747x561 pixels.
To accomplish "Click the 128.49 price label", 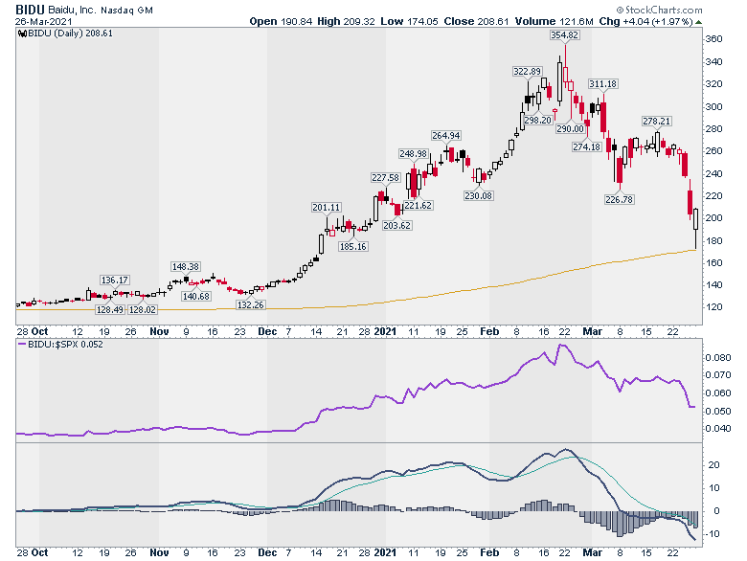I will click(109, 309).
